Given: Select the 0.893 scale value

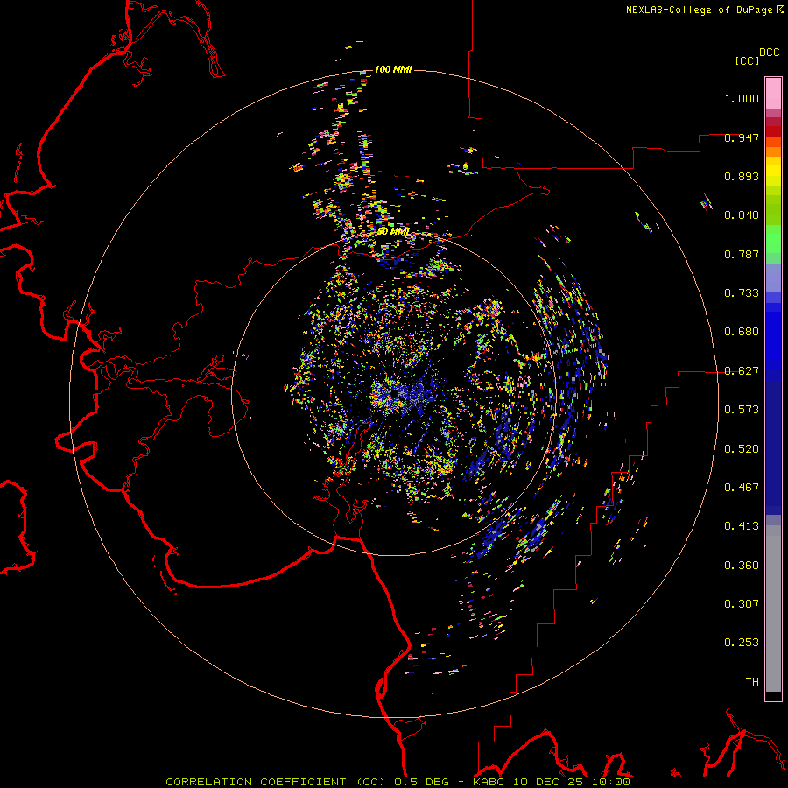Looking at the screenshot, I should click(x=742, y=176).
